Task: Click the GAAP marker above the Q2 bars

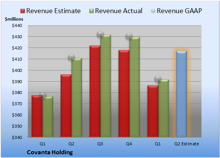Action: (71, 57)
